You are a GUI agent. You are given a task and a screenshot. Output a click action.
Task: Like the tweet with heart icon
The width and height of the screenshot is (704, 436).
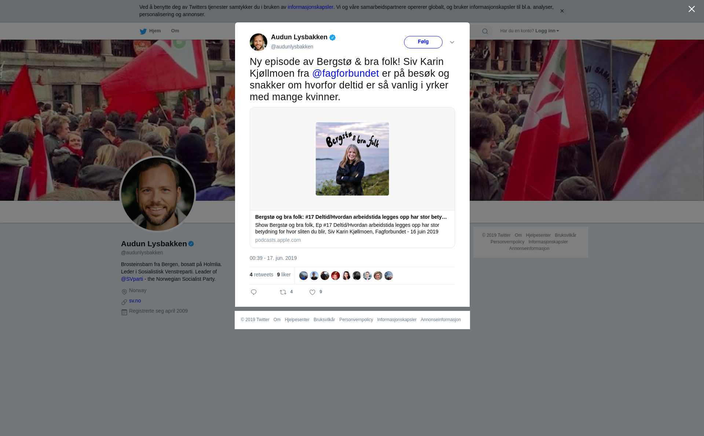point(312,292)
